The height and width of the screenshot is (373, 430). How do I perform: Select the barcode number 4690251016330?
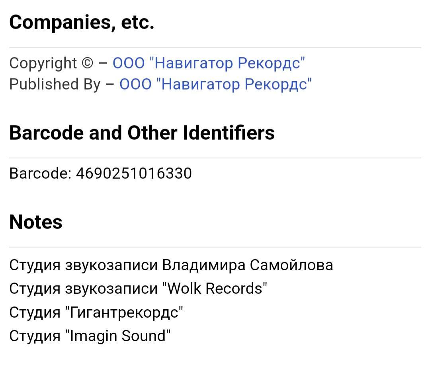point(134,173)
